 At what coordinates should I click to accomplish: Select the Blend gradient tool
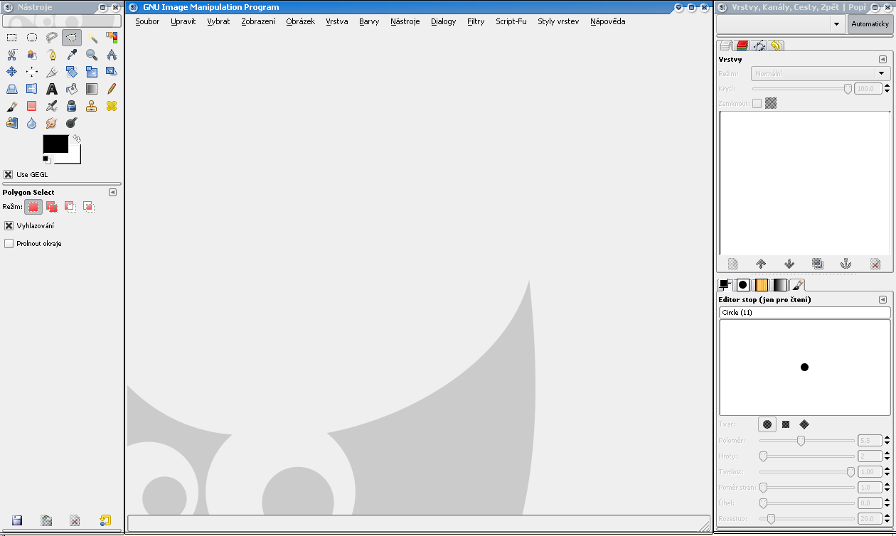pyautogui.click(x=92, y=89)
